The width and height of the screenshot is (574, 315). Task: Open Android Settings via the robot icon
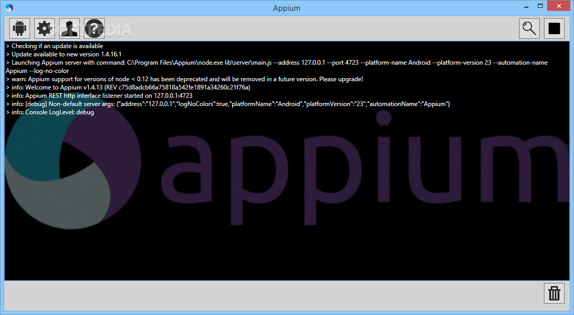coord(19,28)
